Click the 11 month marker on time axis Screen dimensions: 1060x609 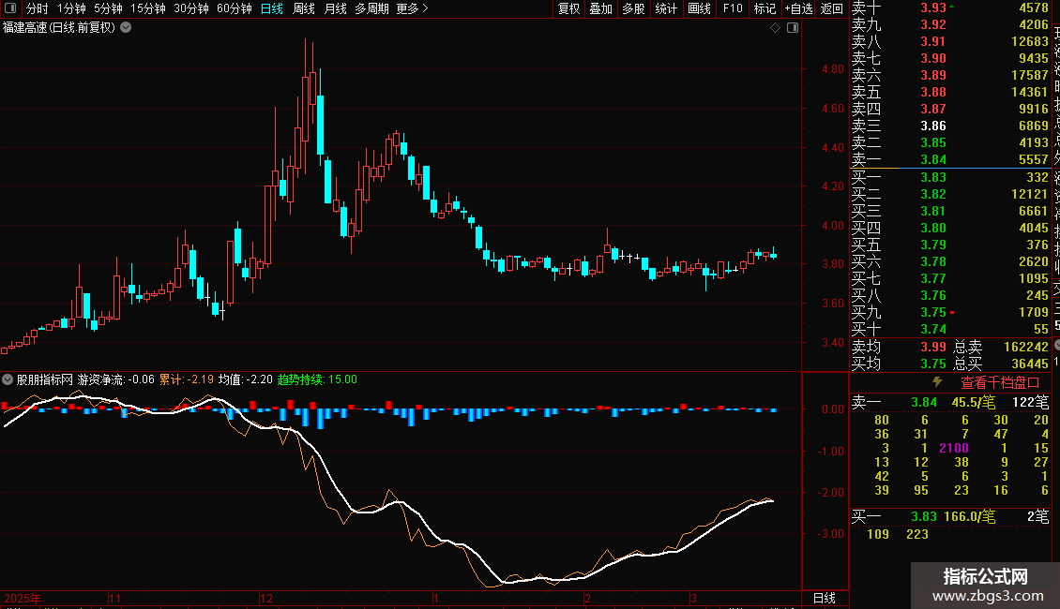[115, 598]
